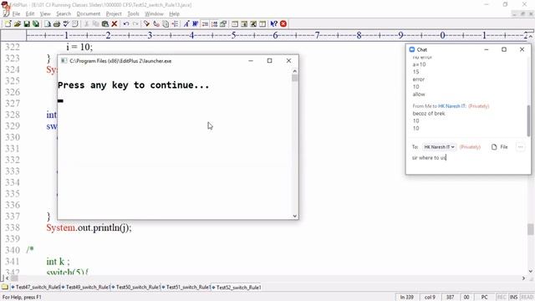Image resolution: width=535 pixels, height=301 pixels.
Task: Click the editor horizontal scroll-right arrow
Action: pos(524,278)
